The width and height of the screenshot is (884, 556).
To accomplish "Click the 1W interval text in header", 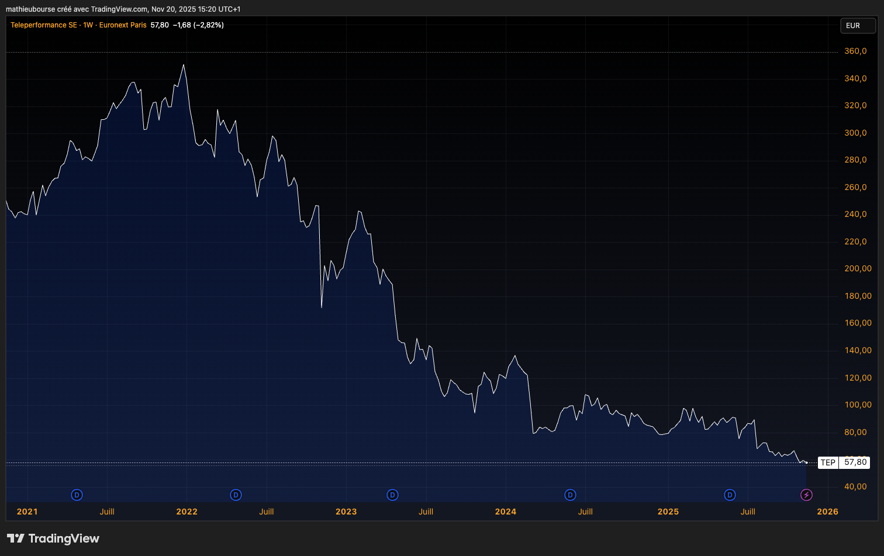I will pos(88,25).
